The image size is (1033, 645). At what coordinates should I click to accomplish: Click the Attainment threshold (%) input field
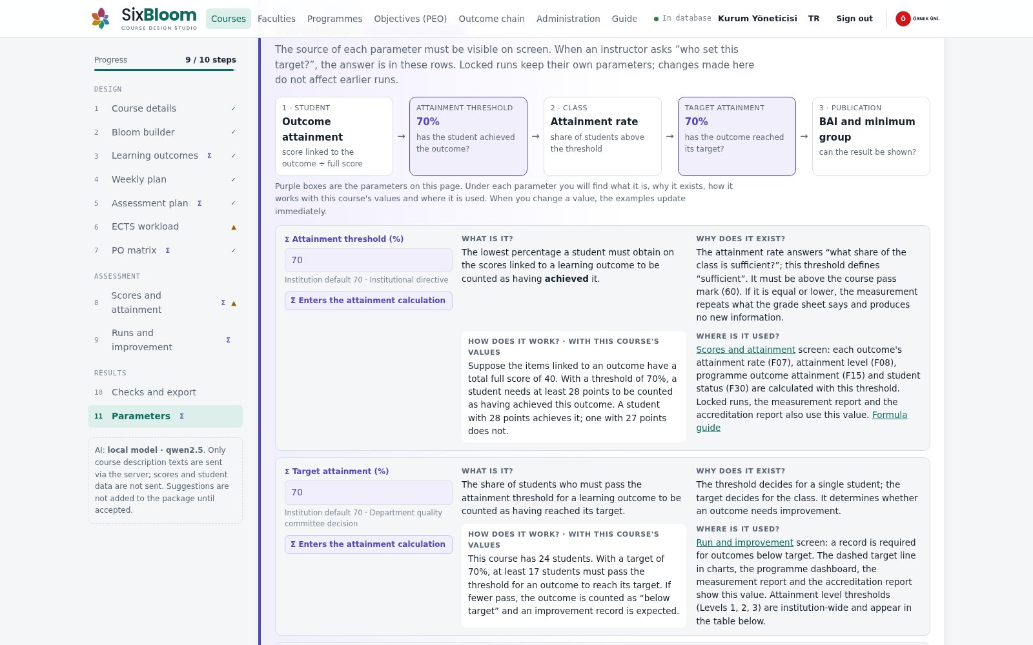tap(368, 260)
